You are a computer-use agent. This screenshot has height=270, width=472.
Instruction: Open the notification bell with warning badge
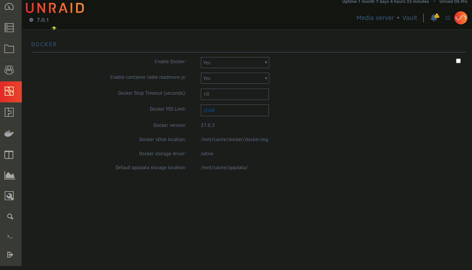point(434,17)
